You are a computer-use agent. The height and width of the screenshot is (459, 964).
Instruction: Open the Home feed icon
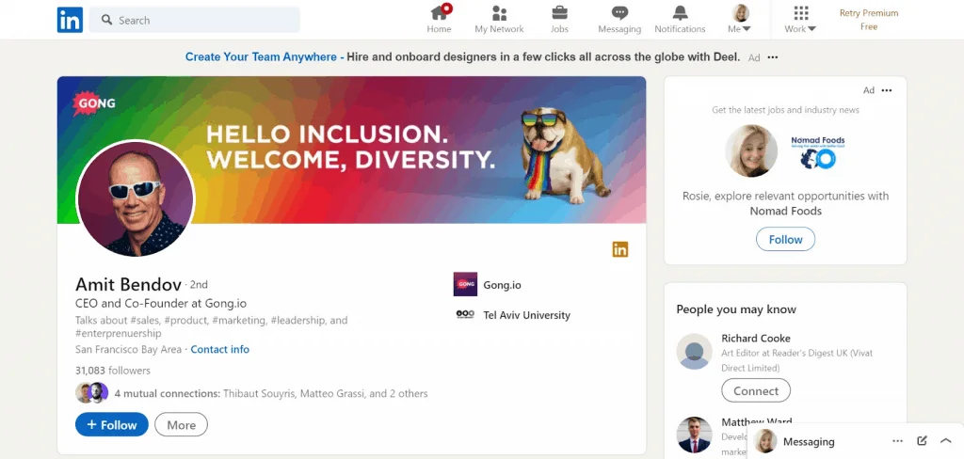(x=439, y=13)
